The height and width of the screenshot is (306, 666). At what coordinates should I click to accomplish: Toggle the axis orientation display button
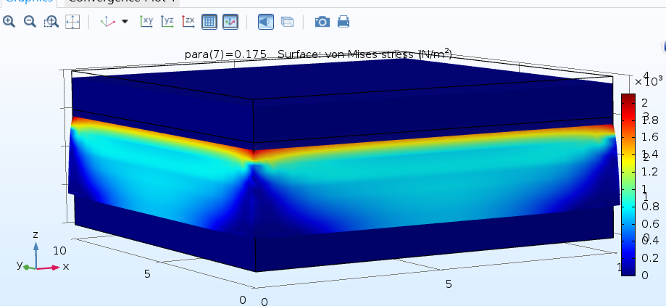coord(230,22)
